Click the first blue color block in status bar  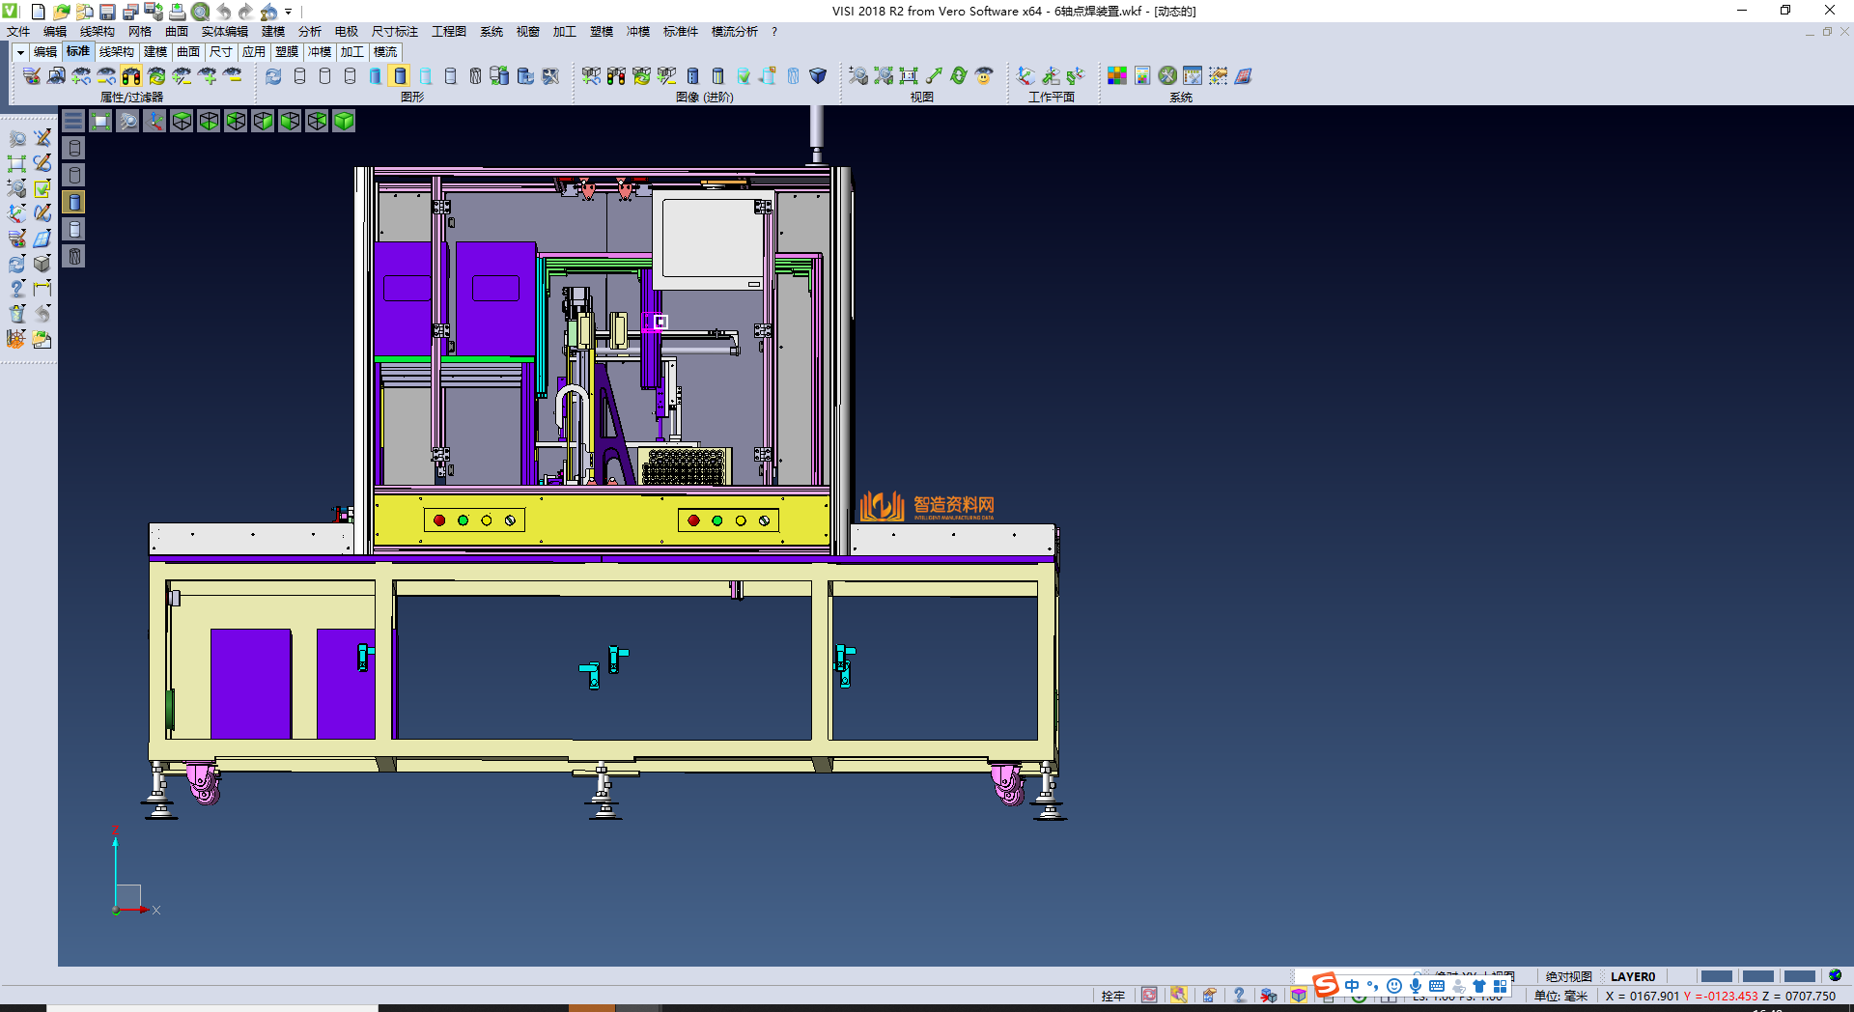coord(1716,976)
